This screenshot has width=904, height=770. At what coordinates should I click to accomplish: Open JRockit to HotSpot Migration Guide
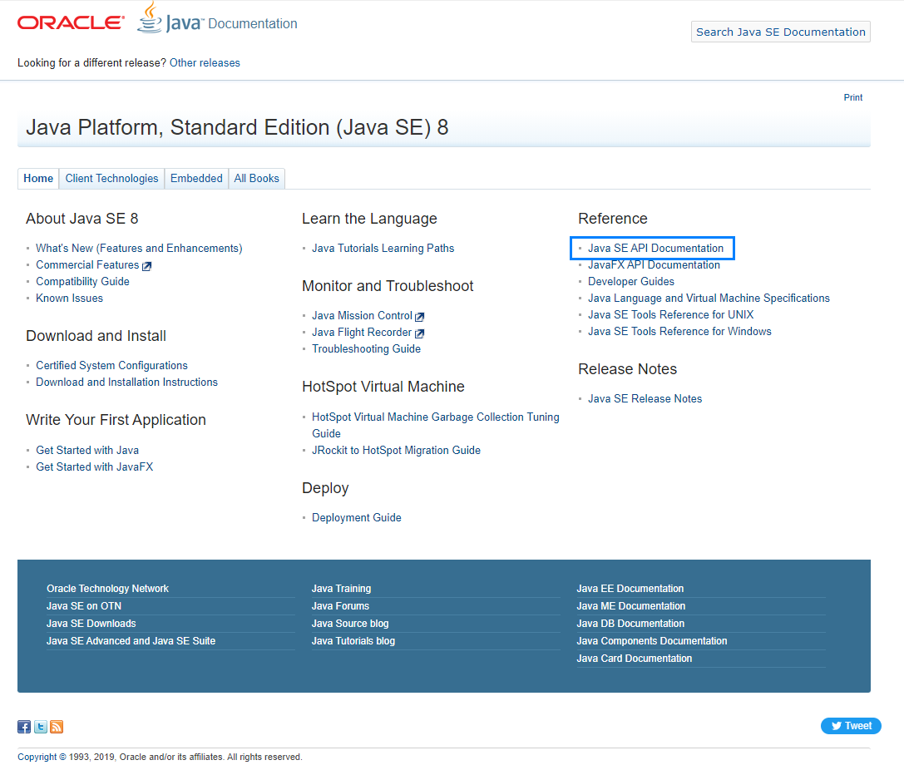tap(396, 451)
